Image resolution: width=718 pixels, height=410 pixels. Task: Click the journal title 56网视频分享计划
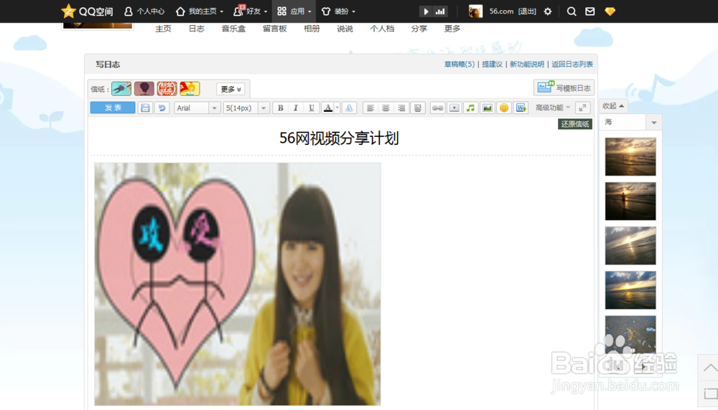(340, 138)
